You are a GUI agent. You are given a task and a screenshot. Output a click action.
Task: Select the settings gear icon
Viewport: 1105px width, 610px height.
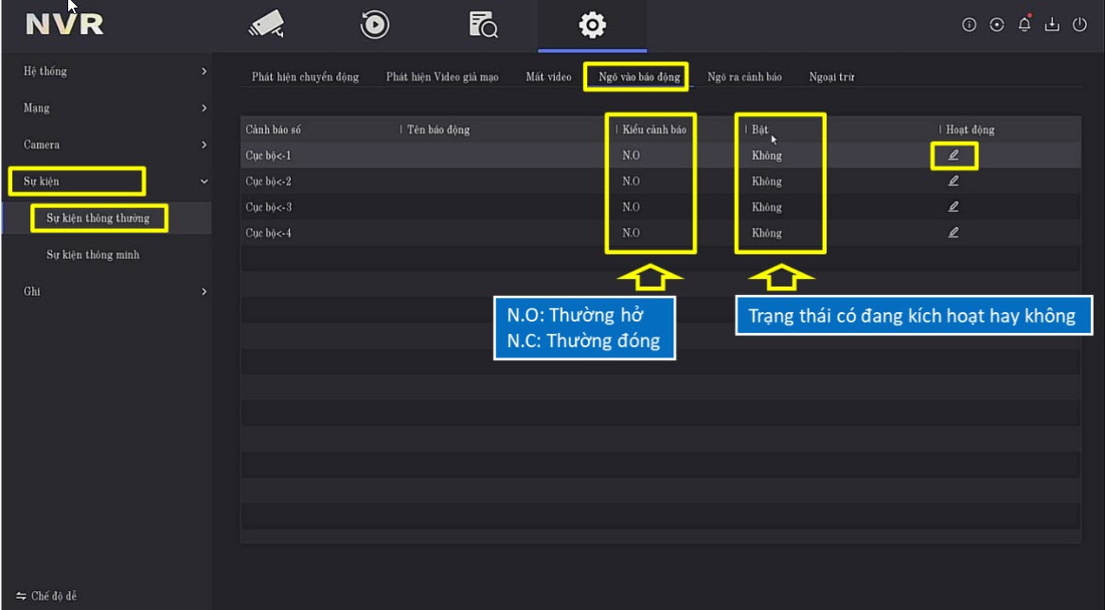pyautogui.click(x=592, y=25)
